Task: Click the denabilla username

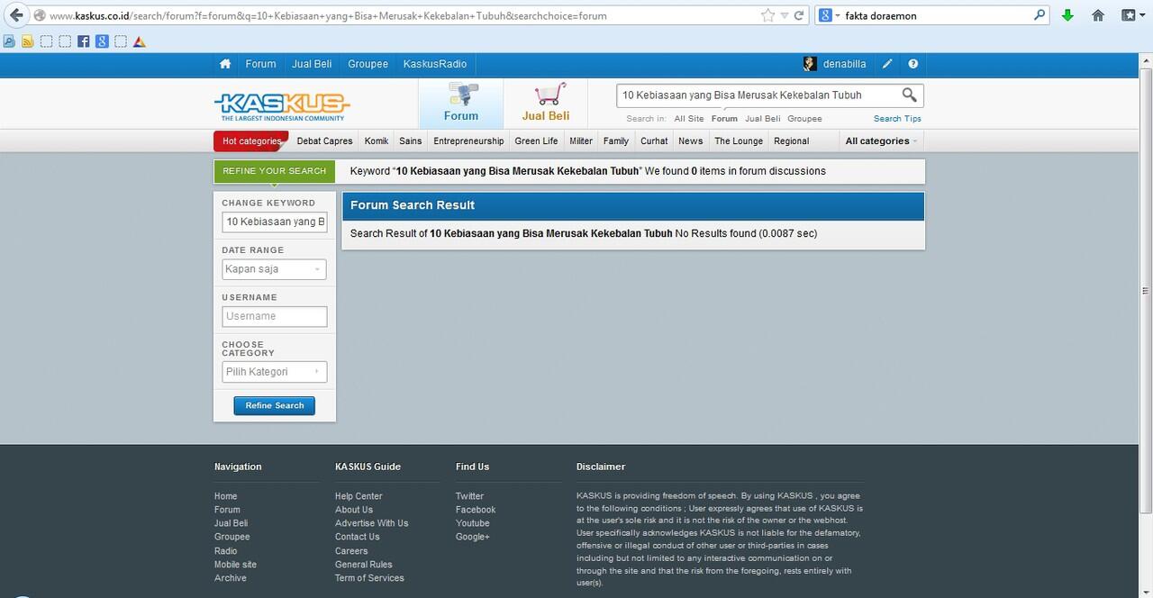Action: point(845,64)
